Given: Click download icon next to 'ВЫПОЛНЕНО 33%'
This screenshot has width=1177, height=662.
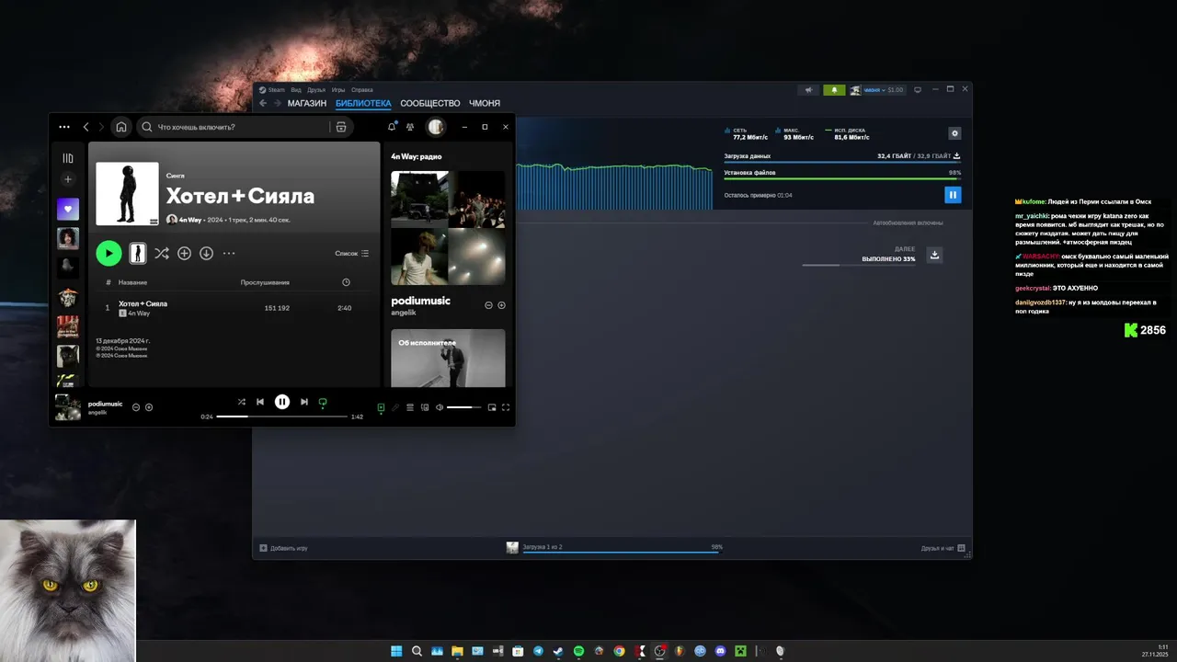Looking at the screenshot, I should click(934, 255).
